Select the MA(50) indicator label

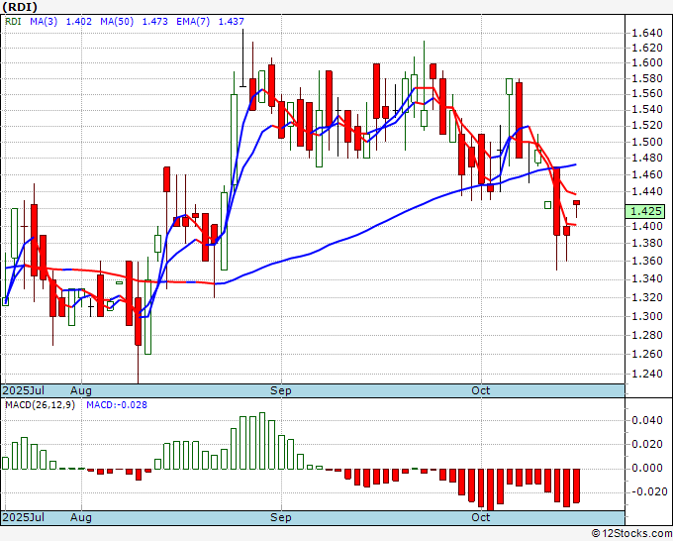[117, 21]
